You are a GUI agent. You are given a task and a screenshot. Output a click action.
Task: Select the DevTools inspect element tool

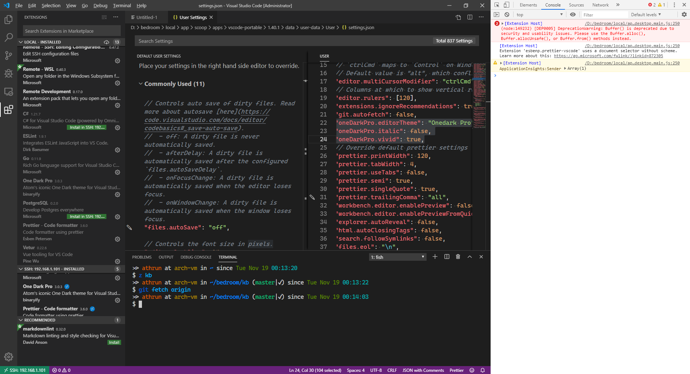(x=497, y=5)
